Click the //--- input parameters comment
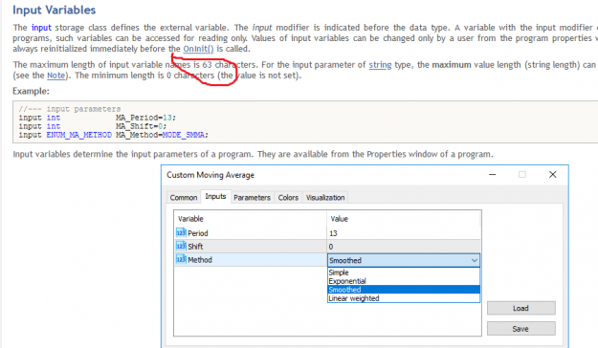 [x=70, y=109]
